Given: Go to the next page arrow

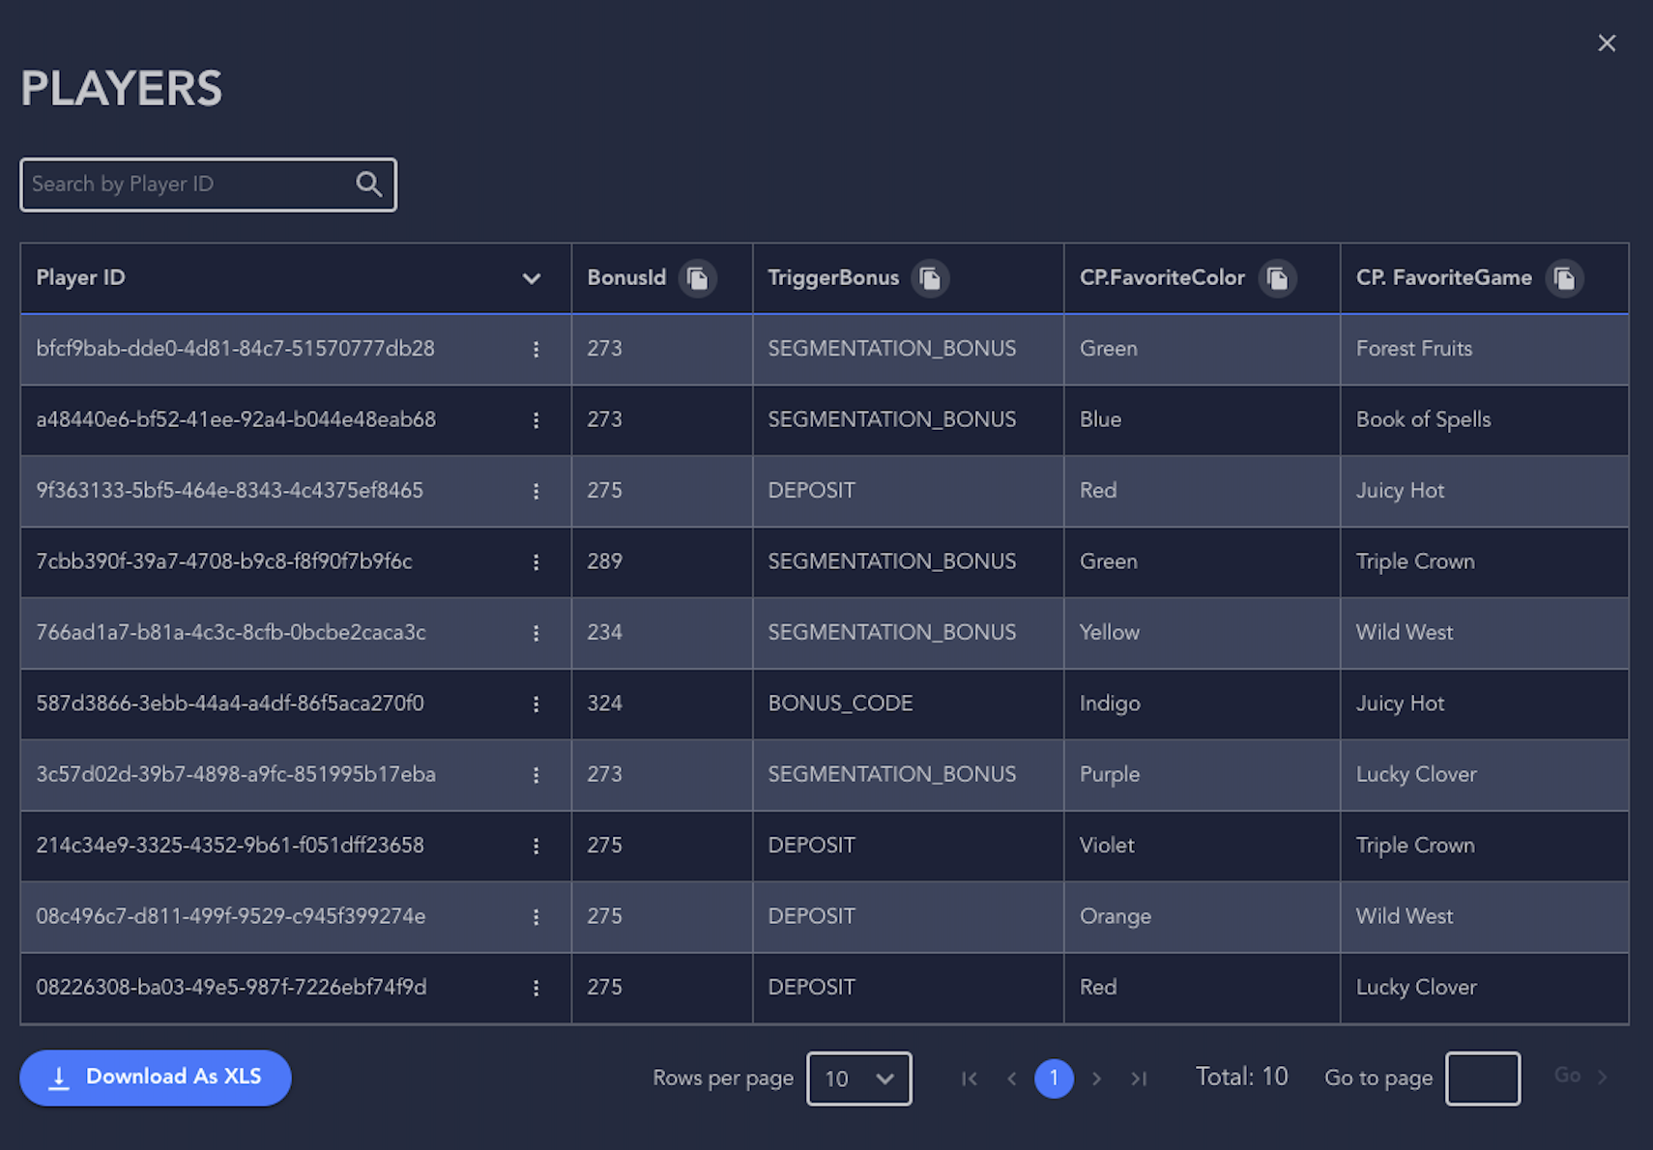Looking at the screenshot, I should pyautogui.click(x=1096, y=1078).
